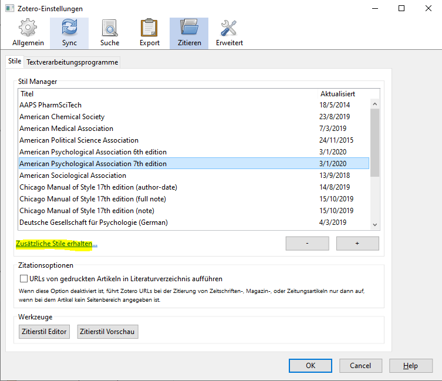The image size is (442, 381).
Task: Close the Zotero-Einstellungen window
Action: [428, 8]
